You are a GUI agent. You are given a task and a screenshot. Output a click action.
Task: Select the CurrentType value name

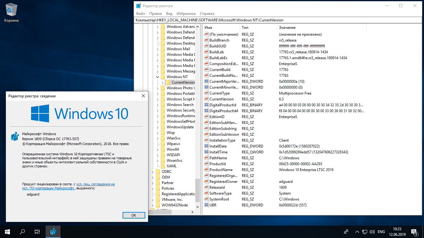click(219, 93)
